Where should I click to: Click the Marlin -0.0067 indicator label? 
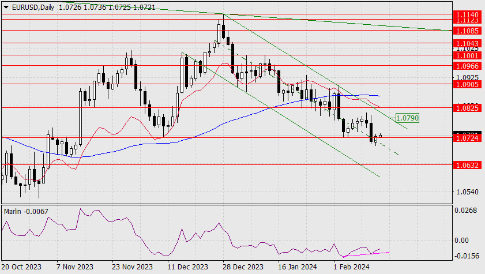click(26, 212)
